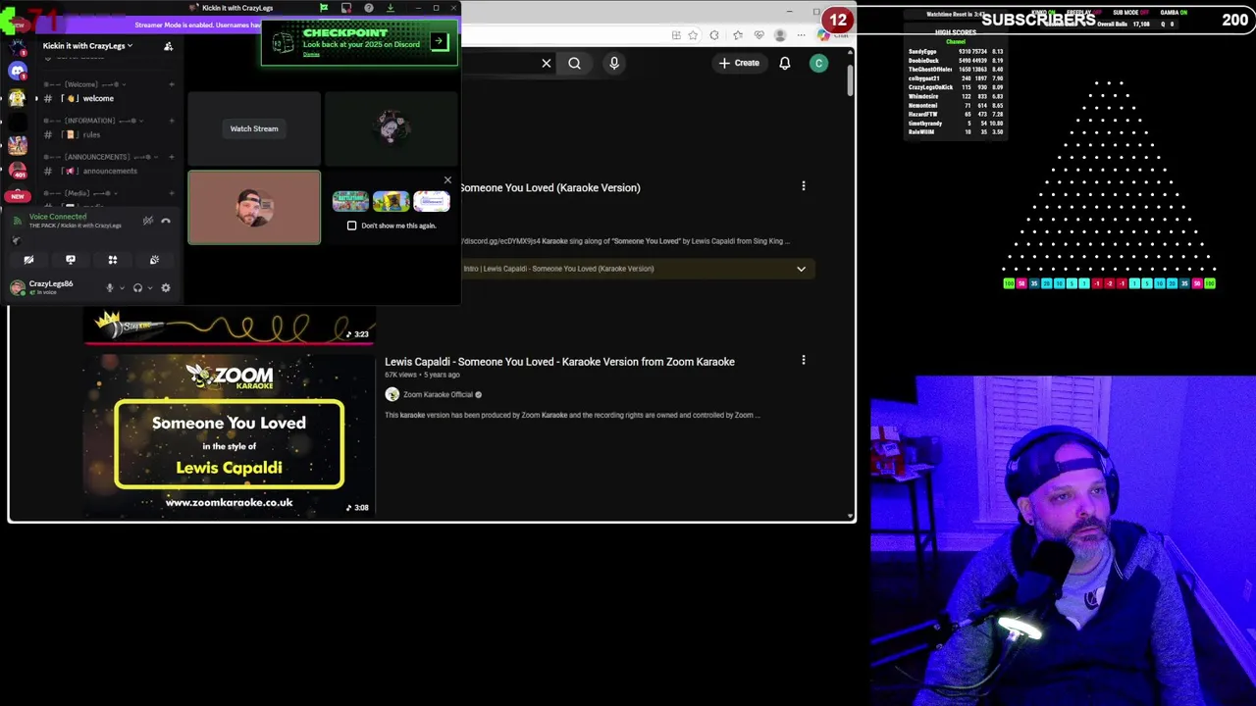Start YouTube voice search with microphone icon
The width and height of the screenshot is (1256, 706).
(x=614, y=63)
